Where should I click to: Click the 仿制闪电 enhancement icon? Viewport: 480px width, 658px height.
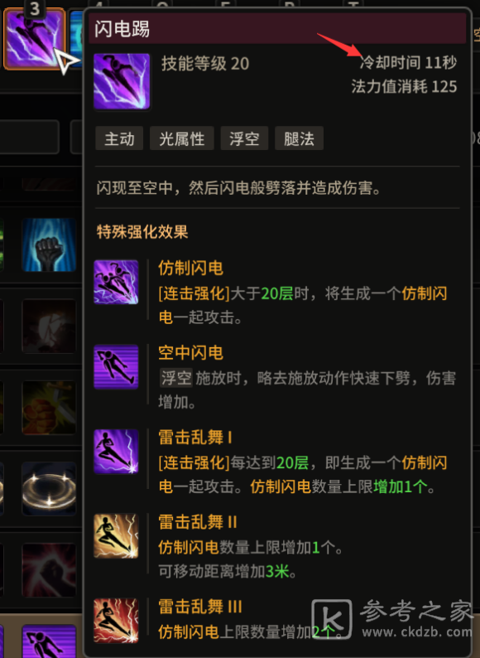pos(116,282)
